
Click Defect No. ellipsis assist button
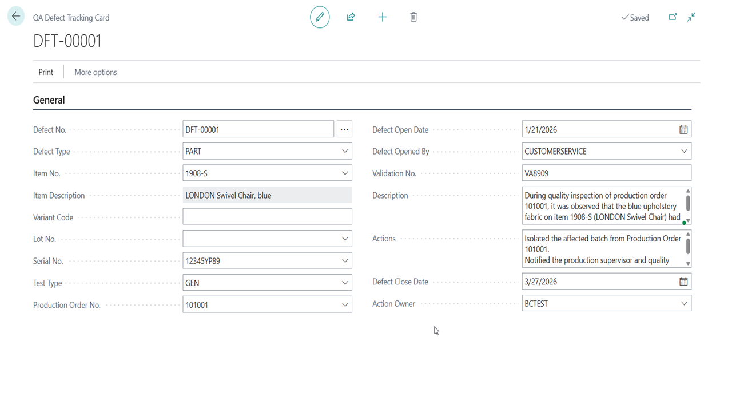tap(344, 130)
